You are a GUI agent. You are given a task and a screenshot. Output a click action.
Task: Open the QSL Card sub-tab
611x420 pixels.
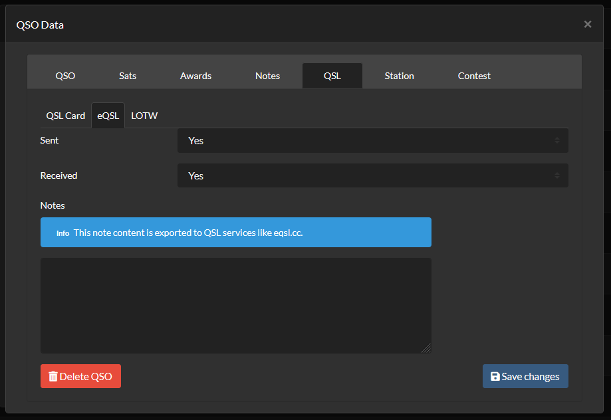click(x=65, y=116)
